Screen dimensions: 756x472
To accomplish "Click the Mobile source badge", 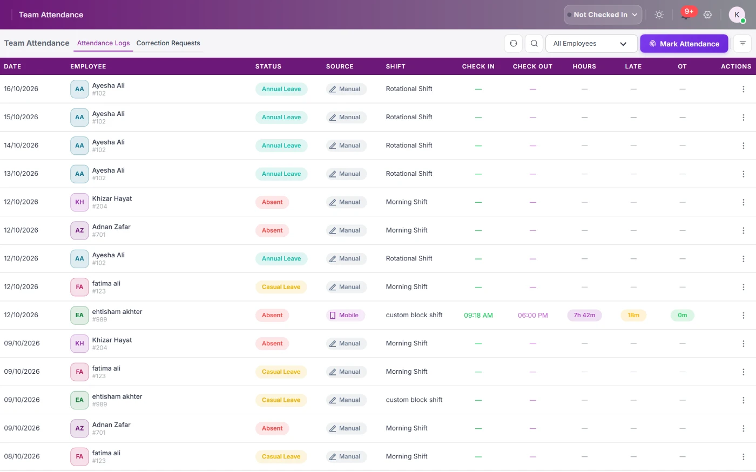I will point(345,316).
